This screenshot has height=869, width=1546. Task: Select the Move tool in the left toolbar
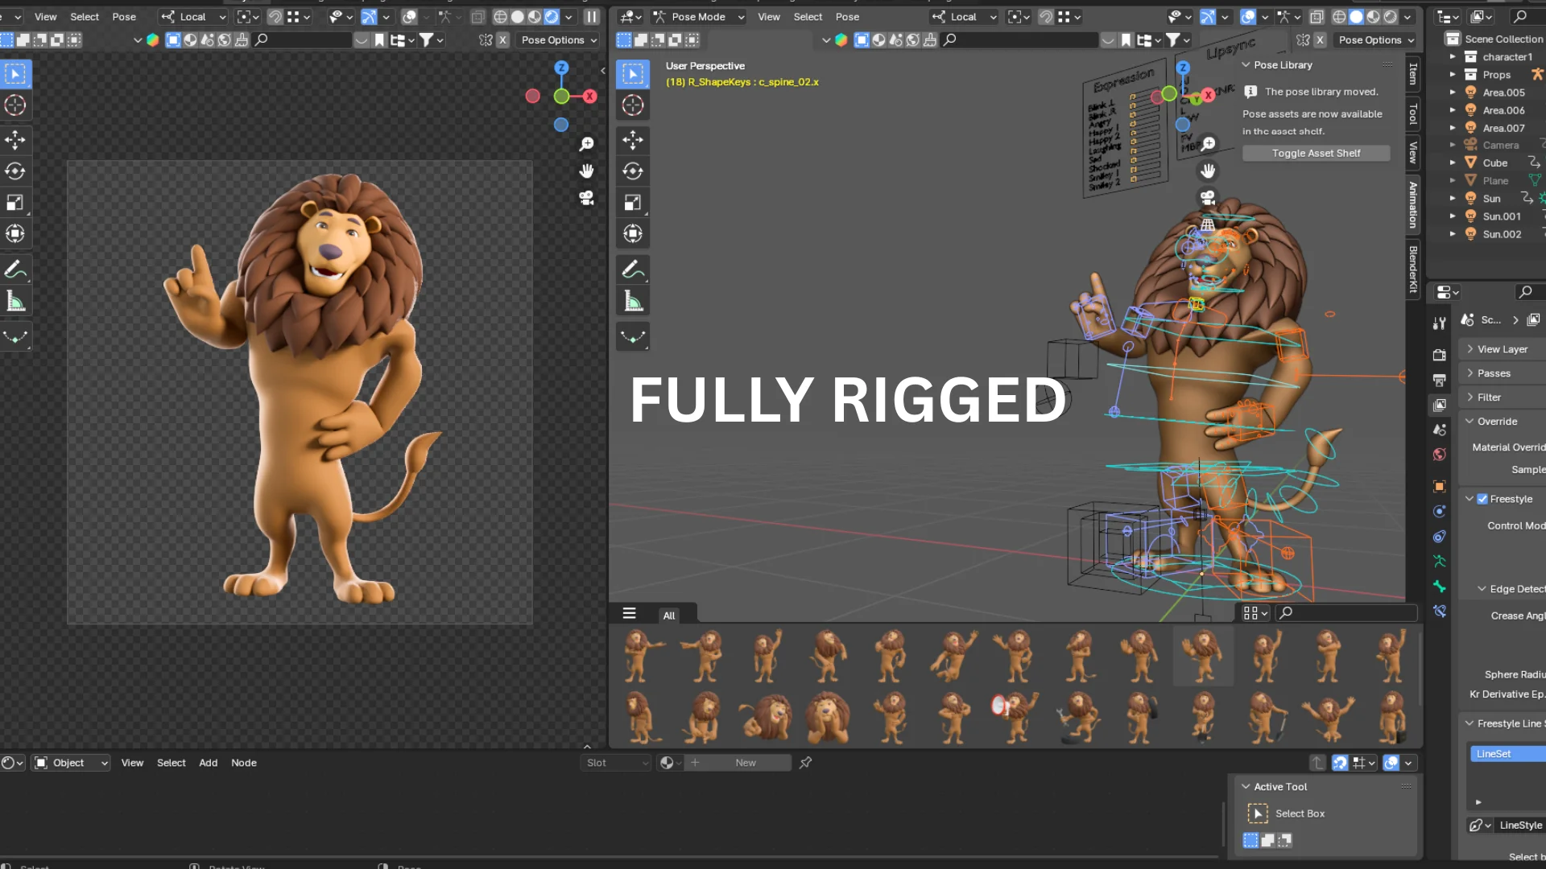14,140
